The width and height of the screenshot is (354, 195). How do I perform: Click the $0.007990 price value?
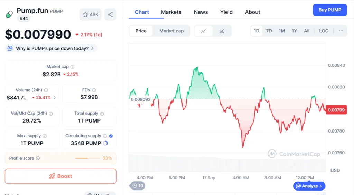38,35
